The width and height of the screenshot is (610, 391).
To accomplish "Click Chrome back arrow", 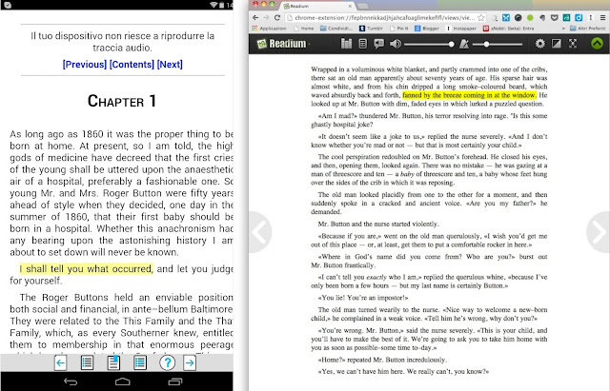I will (x=255, y=17).
